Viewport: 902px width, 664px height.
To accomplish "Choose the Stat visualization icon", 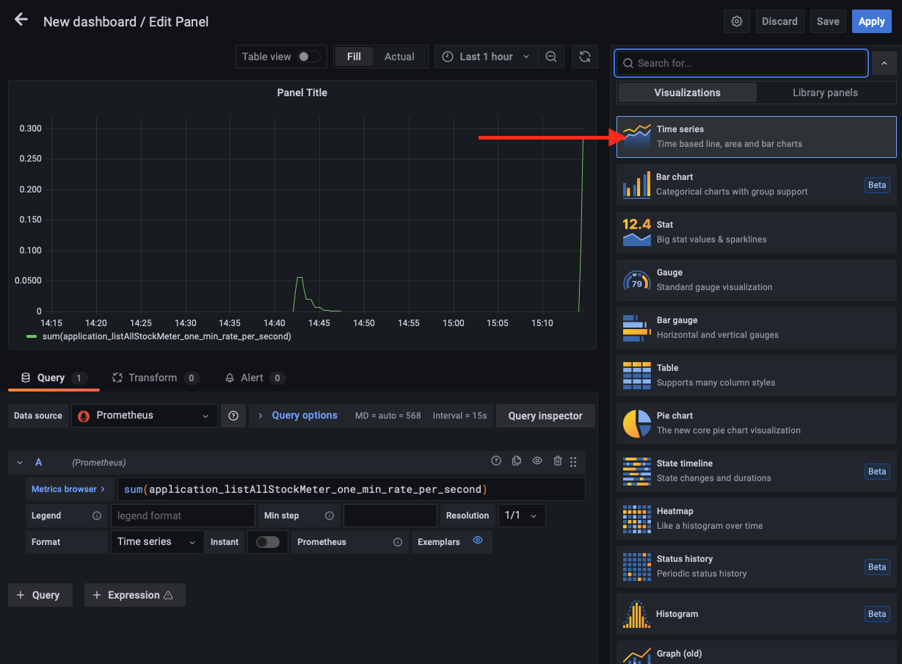I will pyautogui.click(x=637, y=232).
